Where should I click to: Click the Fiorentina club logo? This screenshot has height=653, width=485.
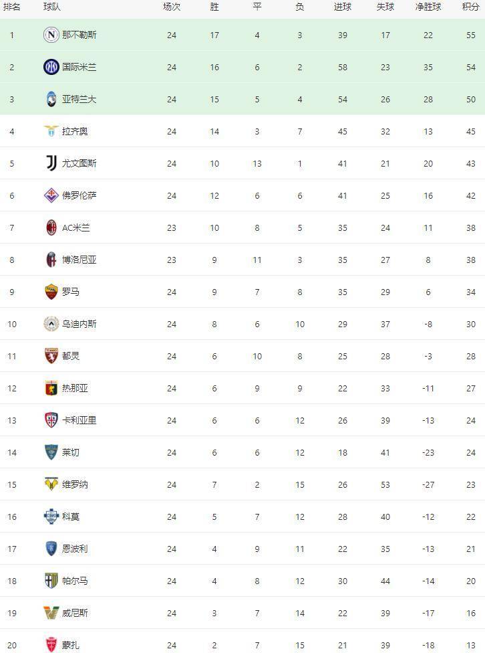(x=51, y=195)
